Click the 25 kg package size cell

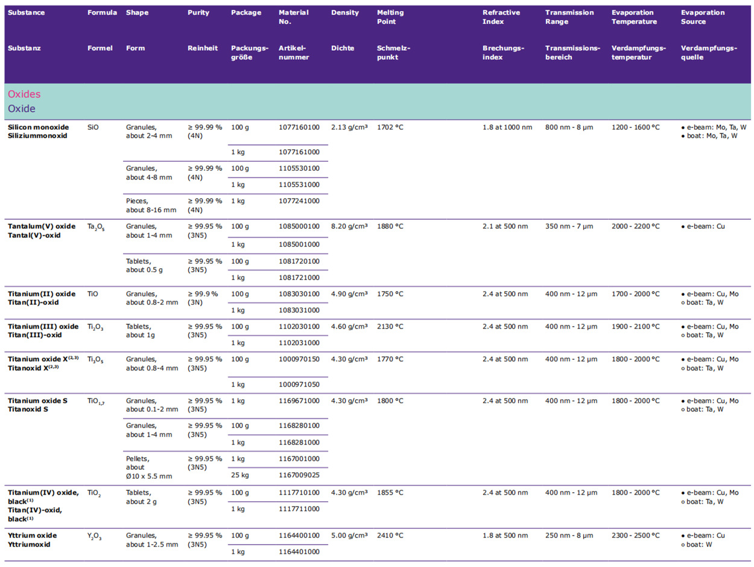click(239, 475)
